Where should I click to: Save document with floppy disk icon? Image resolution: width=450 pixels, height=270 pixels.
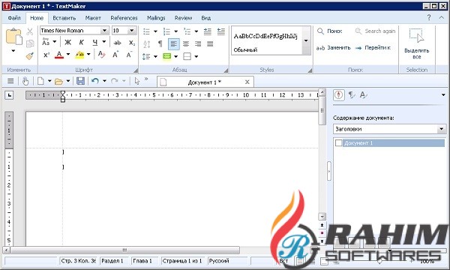pyautogui.click(x=81, y=81)
